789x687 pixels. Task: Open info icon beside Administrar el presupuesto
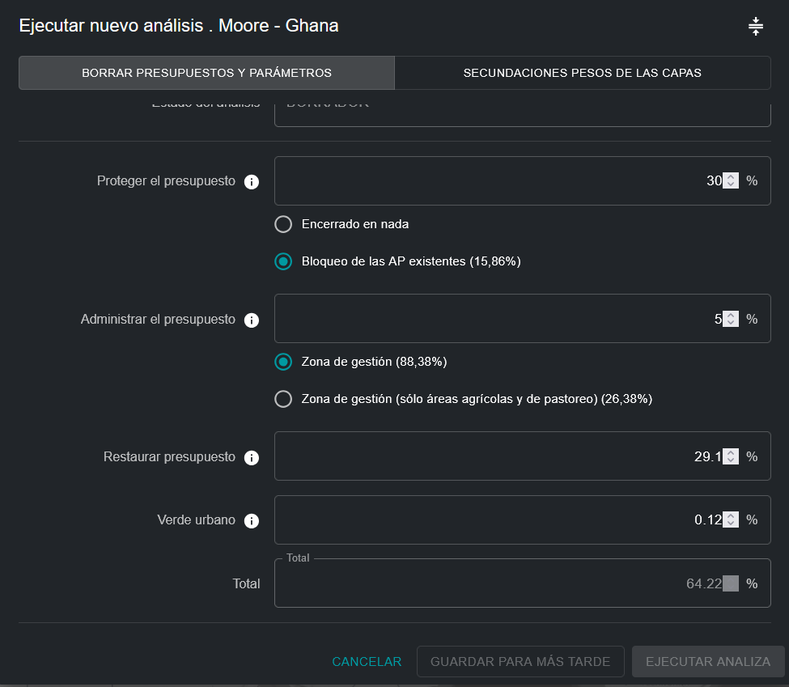(252, 320)
